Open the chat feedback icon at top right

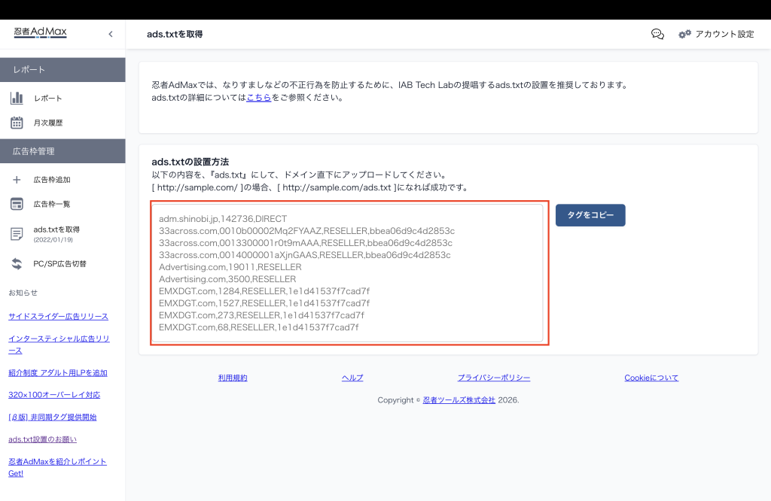point(657,34)
